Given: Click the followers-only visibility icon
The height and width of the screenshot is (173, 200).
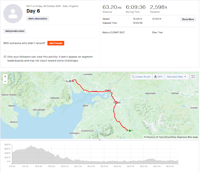Looking at the screenshot, I should coord(5,57).
